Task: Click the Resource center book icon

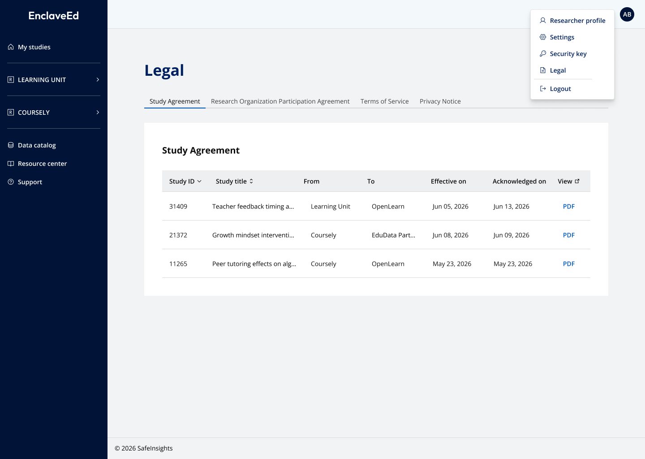Action: click(x=11, y=164)
